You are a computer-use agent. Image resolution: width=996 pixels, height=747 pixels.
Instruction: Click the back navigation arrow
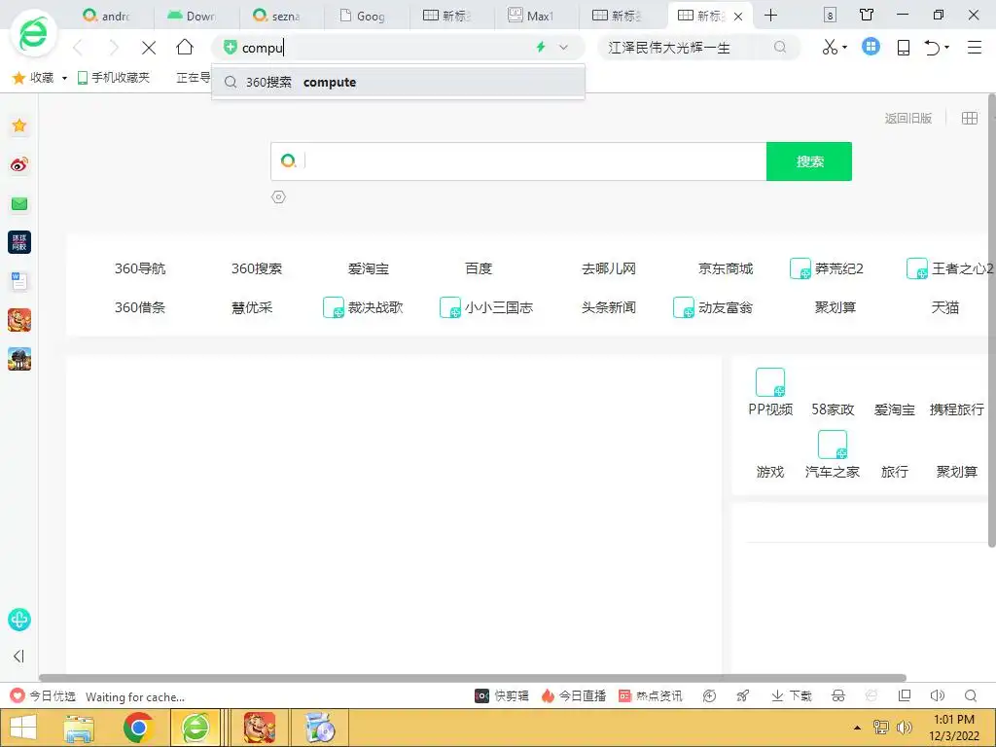[x=78, y=48]
